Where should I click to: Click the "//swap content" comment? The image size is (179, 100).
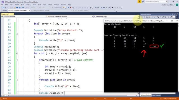83,60
